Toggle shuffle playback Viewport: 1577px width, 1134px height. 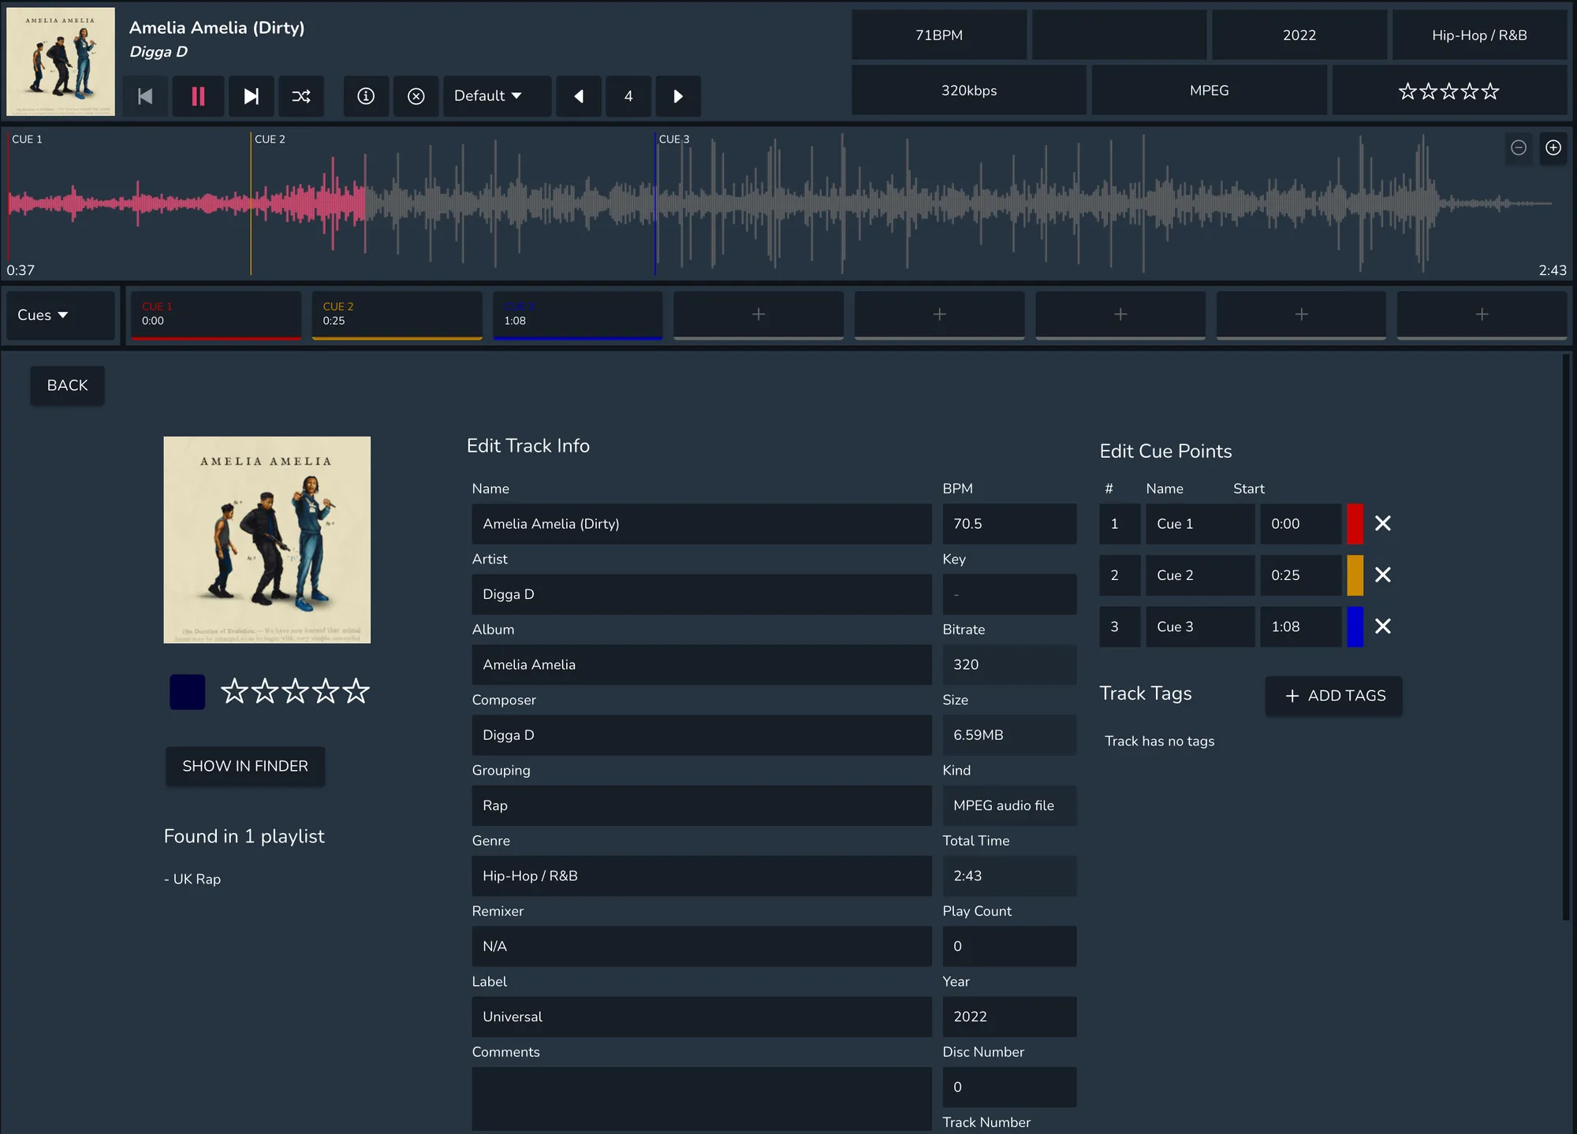tap(301, 96)
